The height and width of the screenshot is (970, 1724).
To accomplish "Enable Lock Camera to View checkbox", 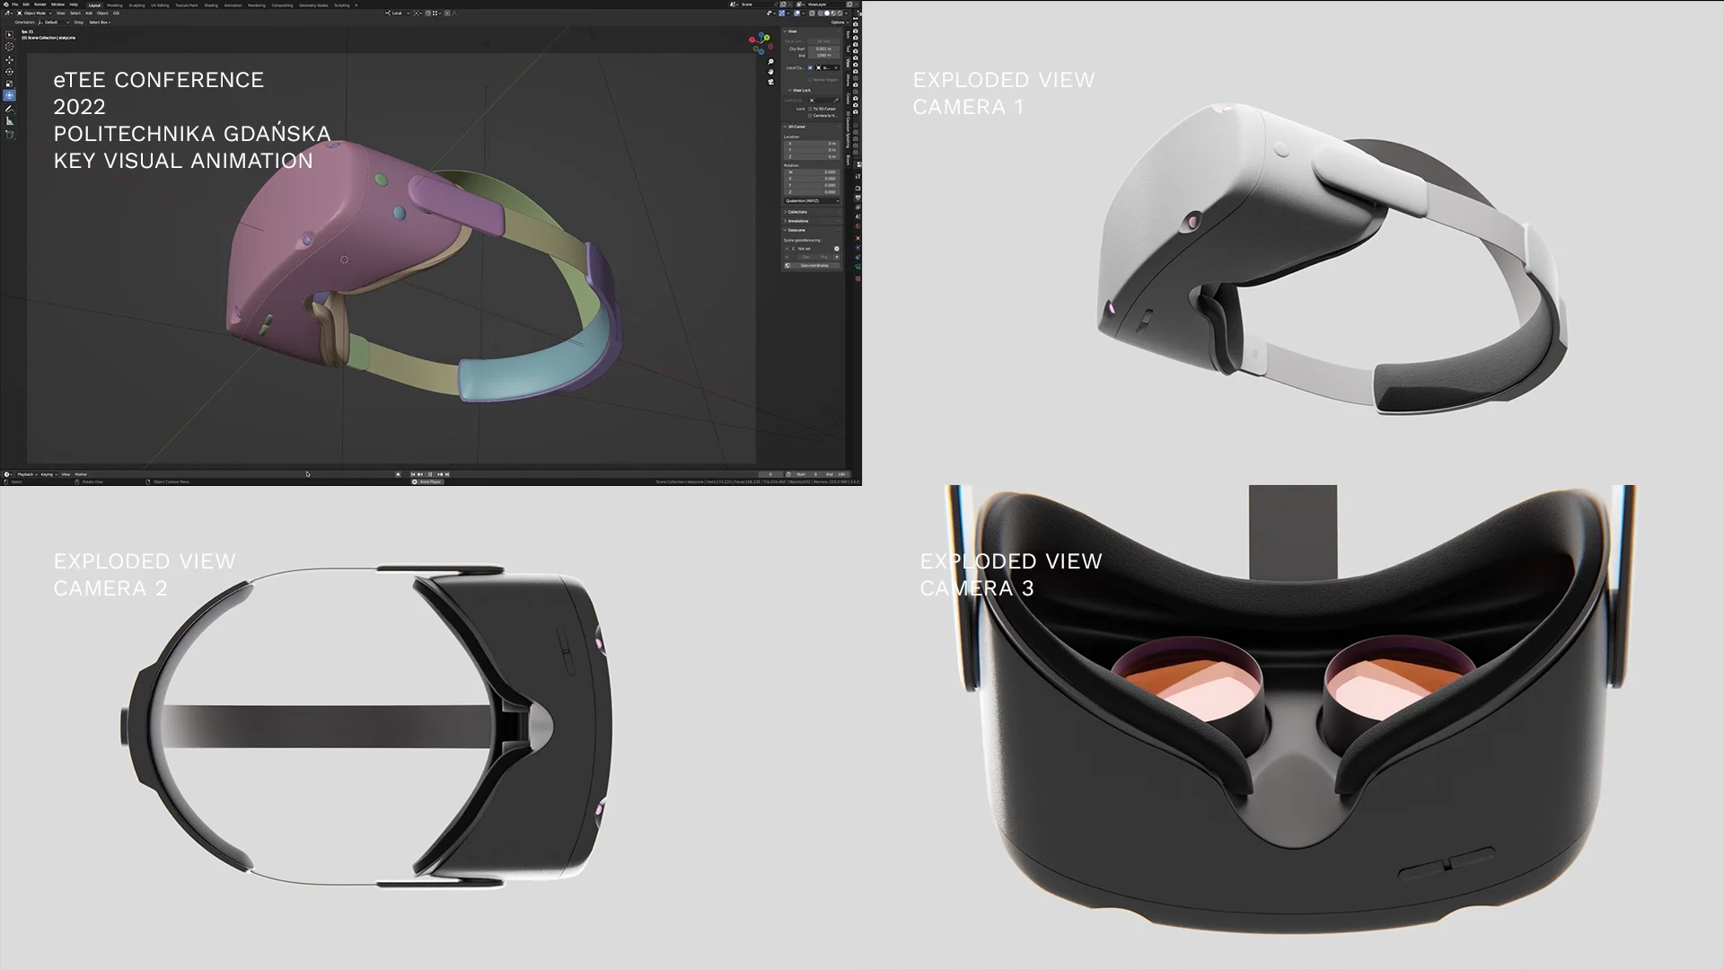I will point(810,116).
